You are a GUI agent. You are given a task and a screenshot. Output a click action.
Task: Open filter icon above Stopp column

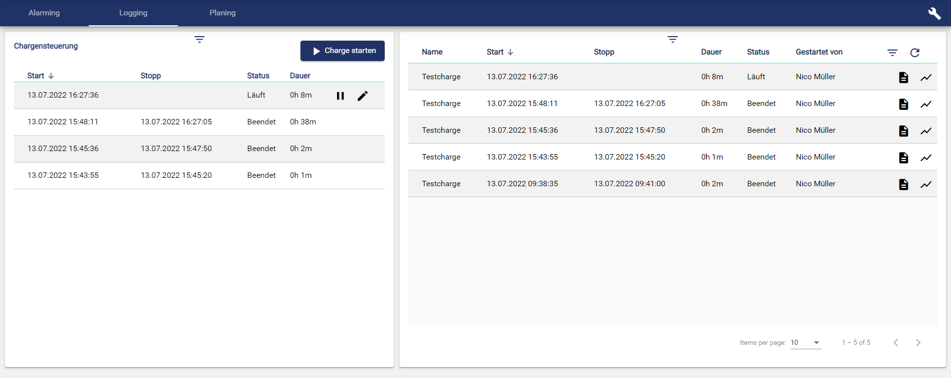(672, 40)
